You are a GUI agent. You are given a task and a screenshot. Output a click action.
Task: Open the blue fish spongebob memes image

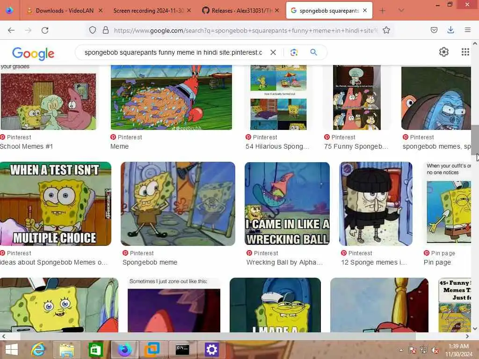click(436, 98)
